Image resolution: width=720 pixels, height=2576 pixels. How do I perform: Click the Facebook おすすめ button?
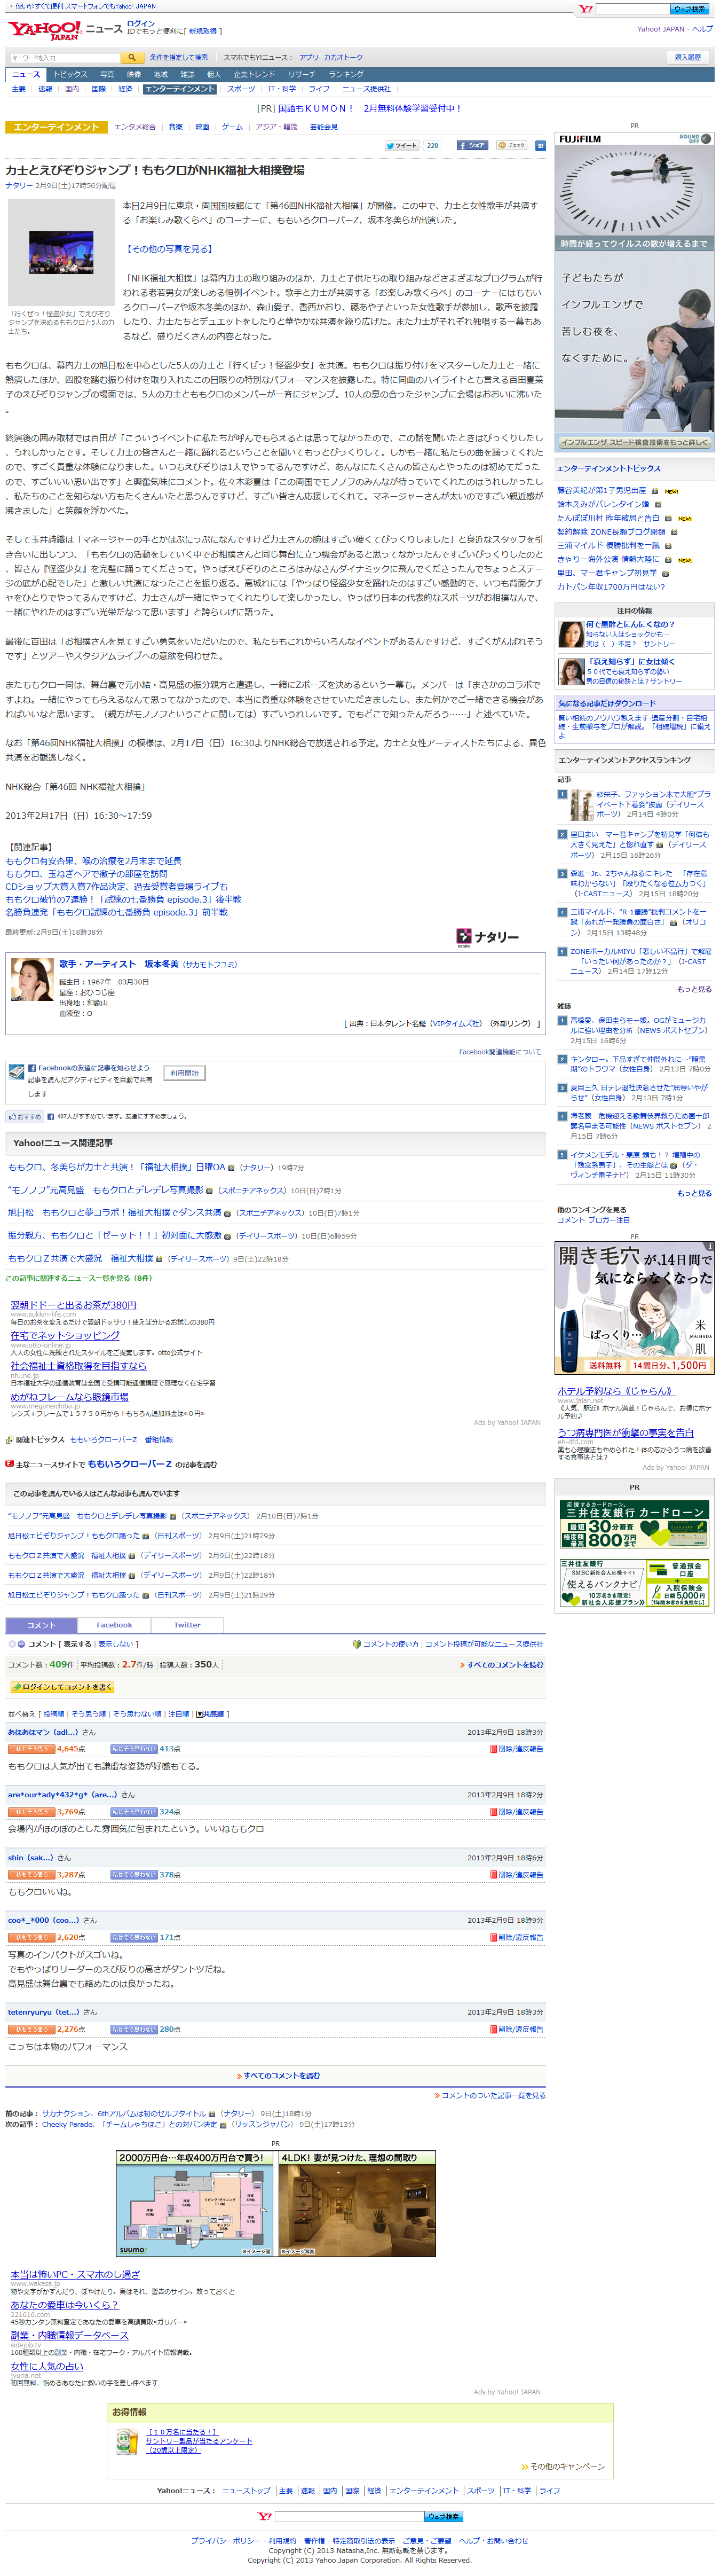click(25, 1116)
